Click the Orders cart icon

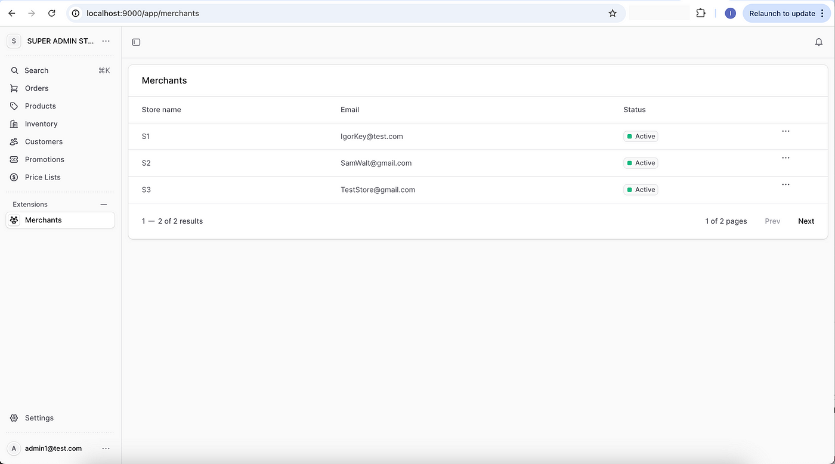coord(14,88)
